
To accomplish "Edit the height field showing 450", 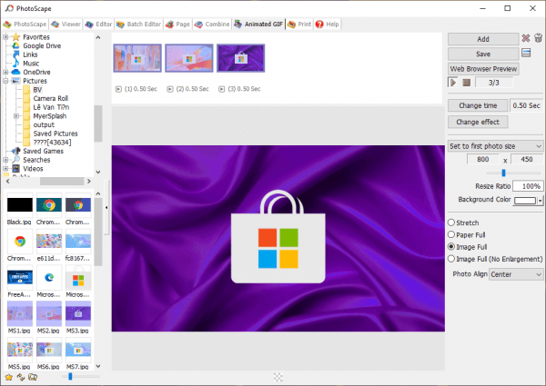I will 527,159.
